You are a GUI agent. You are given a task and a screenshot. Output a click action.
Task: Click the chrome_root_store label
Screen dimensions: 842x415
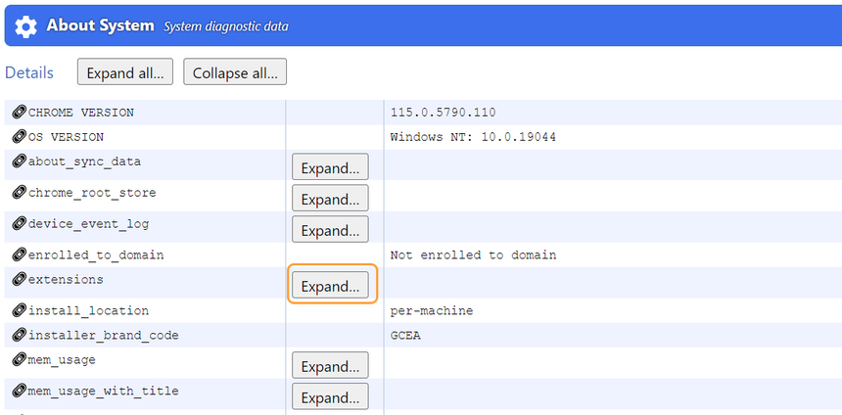92,193
